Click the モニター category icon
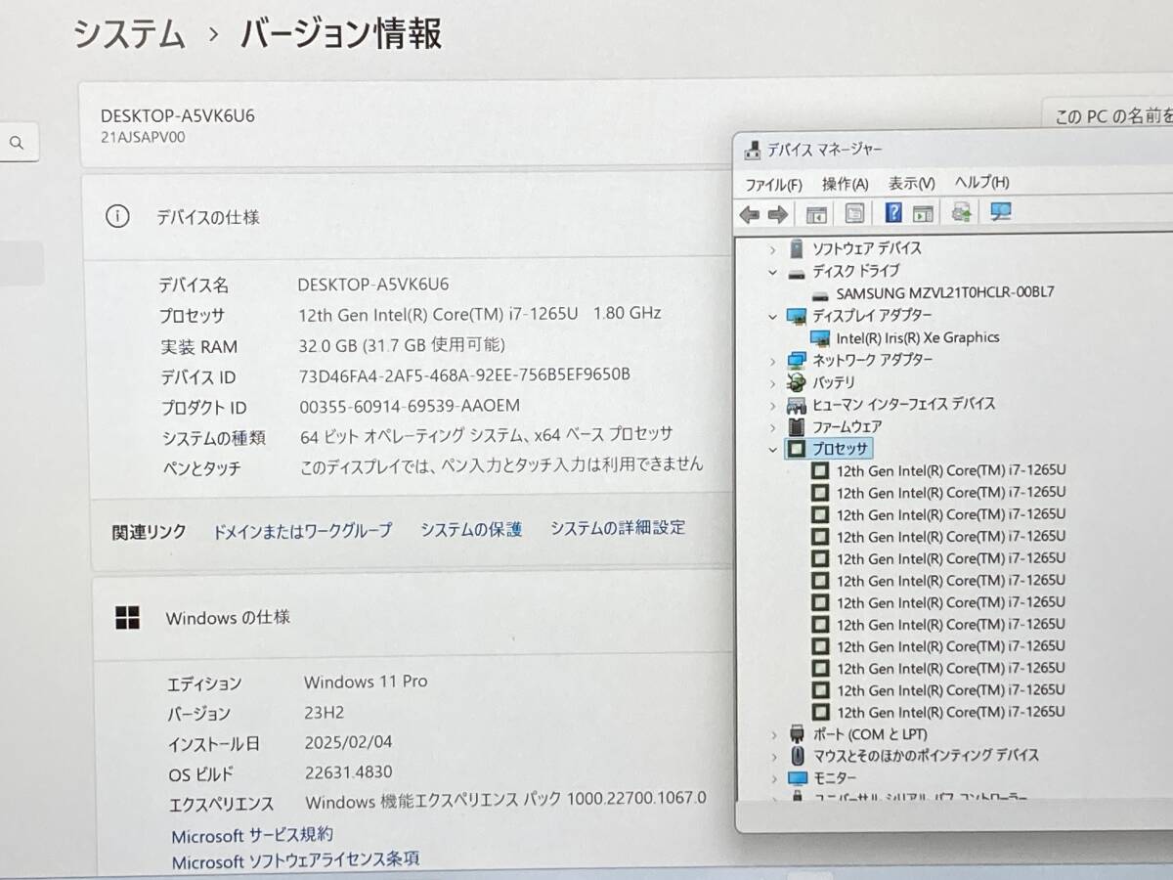Viewport: 1173px width, 880px height. tap(798, 777)
